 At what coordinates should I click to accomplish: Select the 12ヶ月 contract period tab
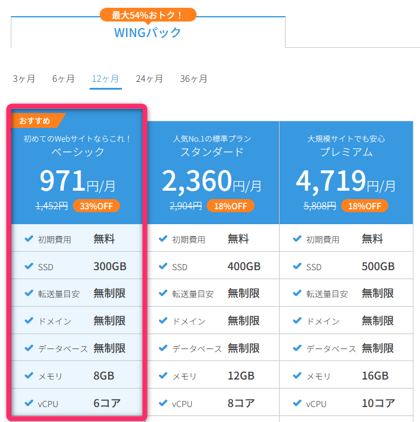tap(106, 78)
